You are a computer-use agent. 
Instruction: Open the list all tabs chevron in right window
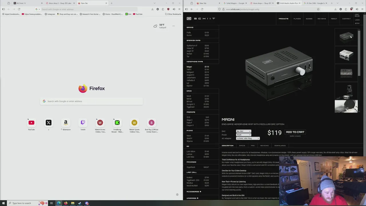[x=337, y=3]
